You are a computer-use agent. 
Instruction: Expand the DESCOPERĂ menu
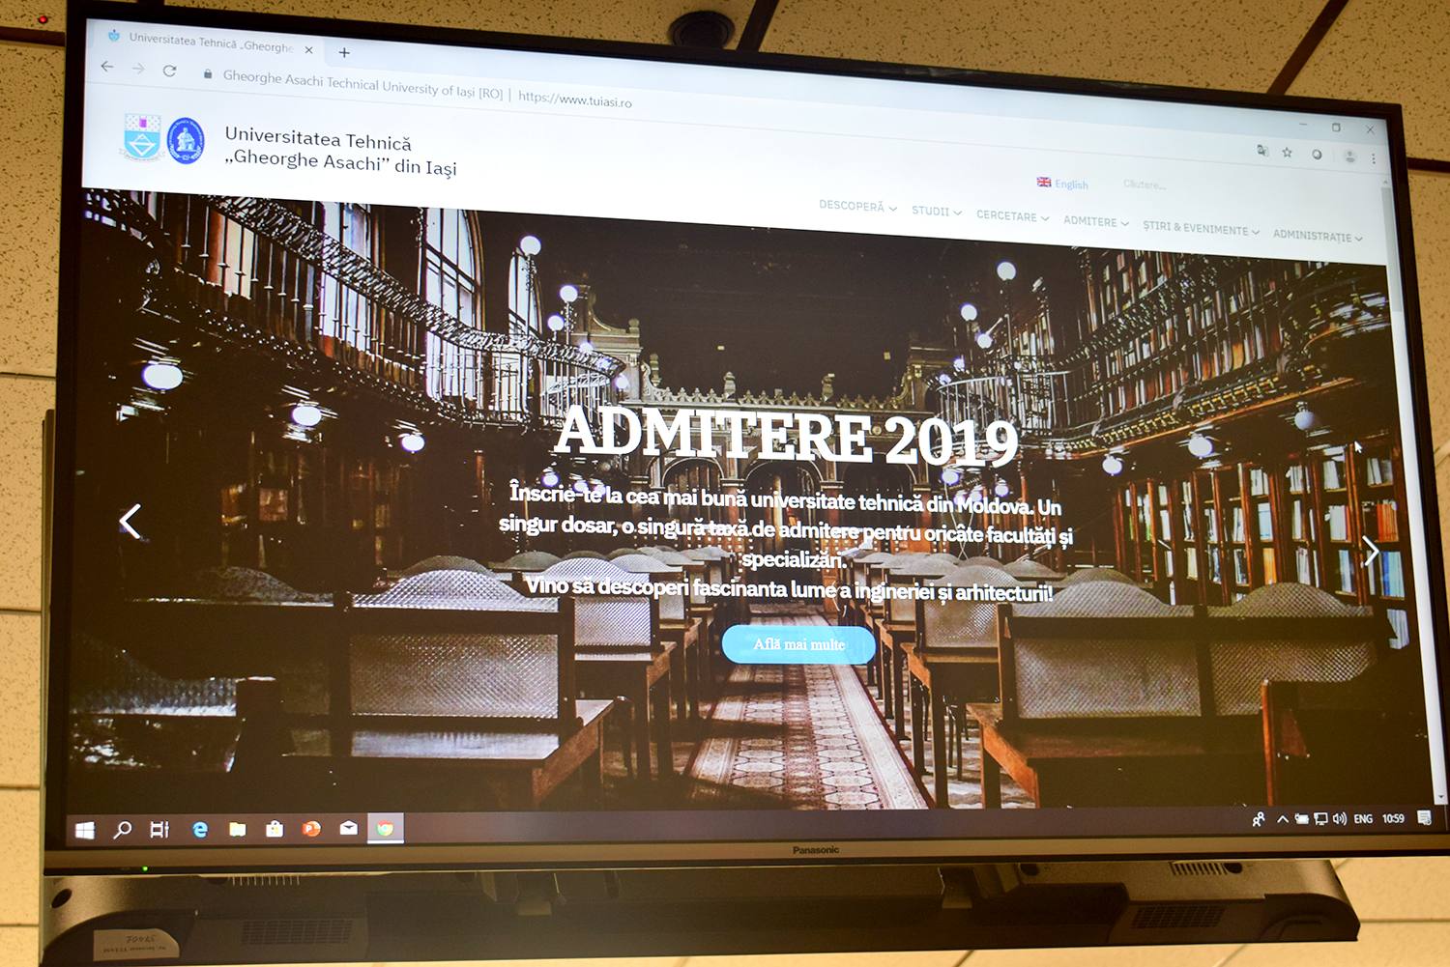[857, 206]
